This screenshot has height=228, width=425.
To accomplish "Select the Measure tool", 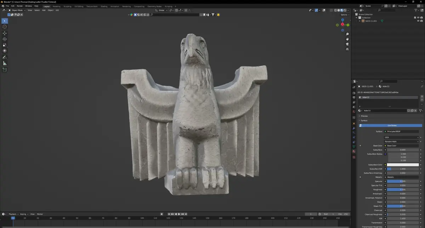I will click(x=5, y=63).
